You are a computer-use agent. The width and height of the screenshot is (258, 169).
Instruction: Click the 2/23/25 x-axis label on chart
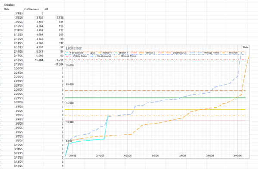127,156
